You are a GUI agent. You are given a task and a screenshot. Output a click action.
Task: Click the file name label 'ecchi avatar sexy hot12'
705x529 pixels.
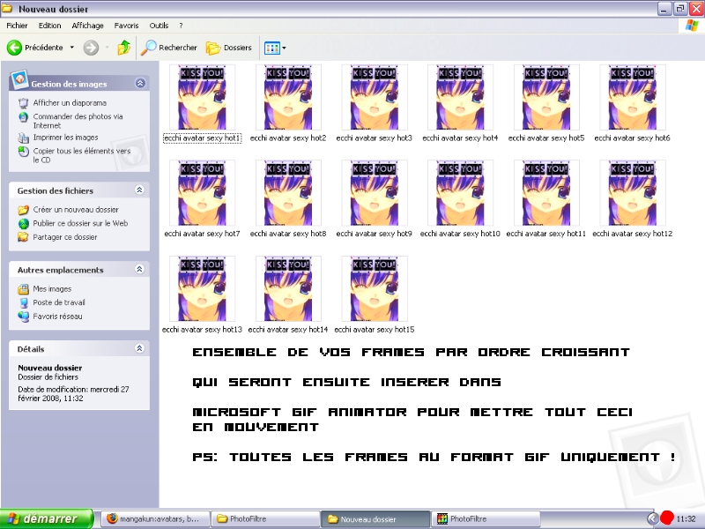pyautogui.click(x=633, y=234)
